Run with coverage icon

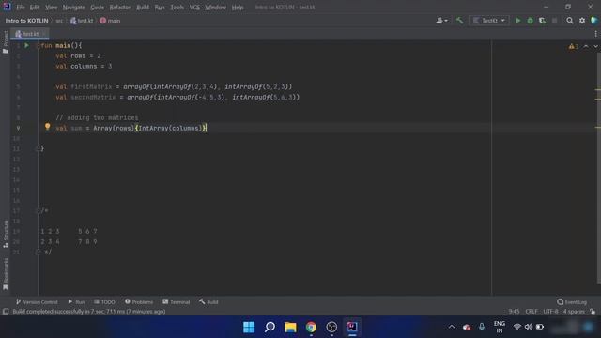tap(543, 21)
